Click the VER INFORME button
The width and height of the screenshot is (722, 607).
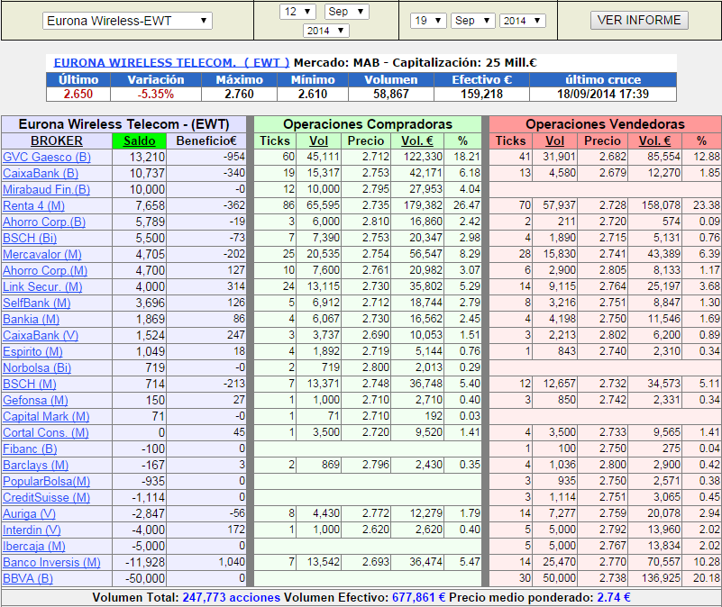tap(639, 20)
